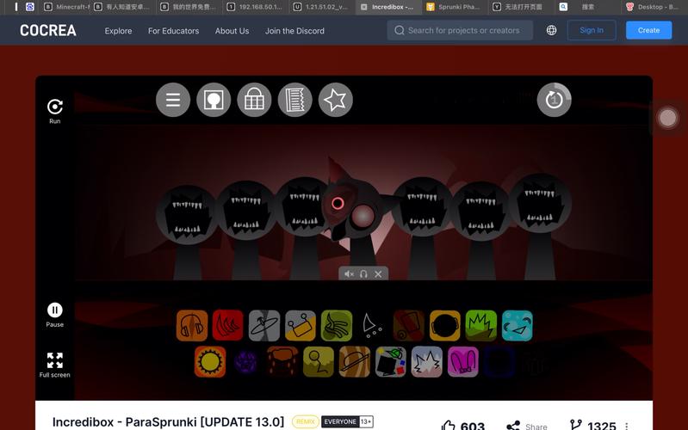Viewport: 688px width, 430px height.
Task: Click the floating assistive touch button
Action: [668, 118]
